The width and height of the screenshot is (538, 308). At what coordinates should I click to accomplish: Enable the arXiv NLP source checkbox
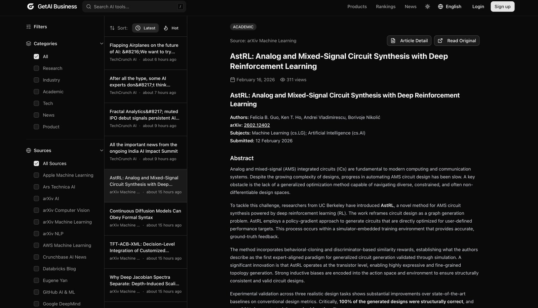[x=36, y=234]
